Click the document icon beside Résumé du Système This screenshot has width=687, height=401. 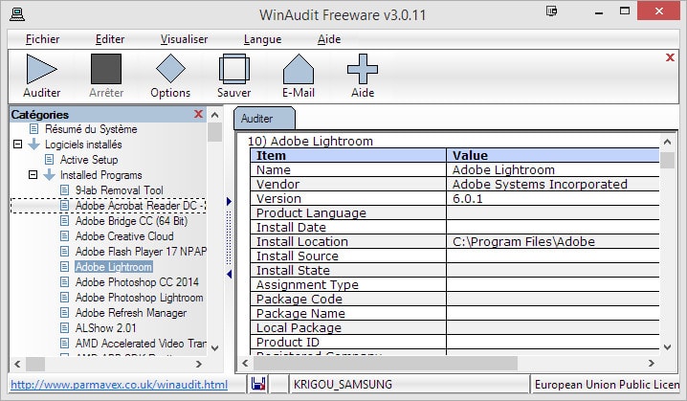pos(33,129)
